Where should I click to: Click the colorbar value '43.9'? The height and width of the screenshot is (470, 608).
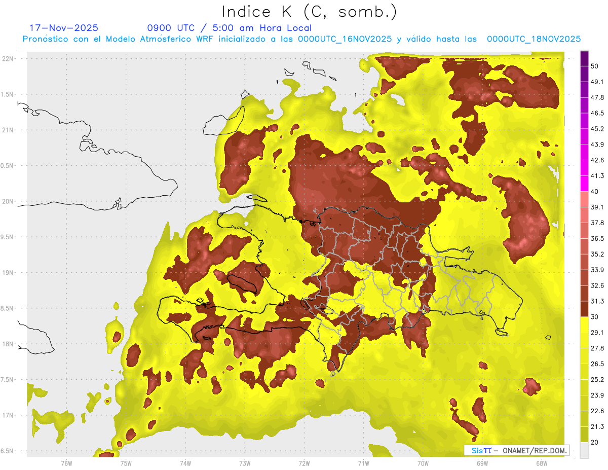coord(597,144)
